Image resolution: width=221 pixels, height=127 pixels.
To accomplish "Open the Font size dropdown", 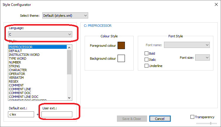I will pyautogui.click(x=202, y=58).
